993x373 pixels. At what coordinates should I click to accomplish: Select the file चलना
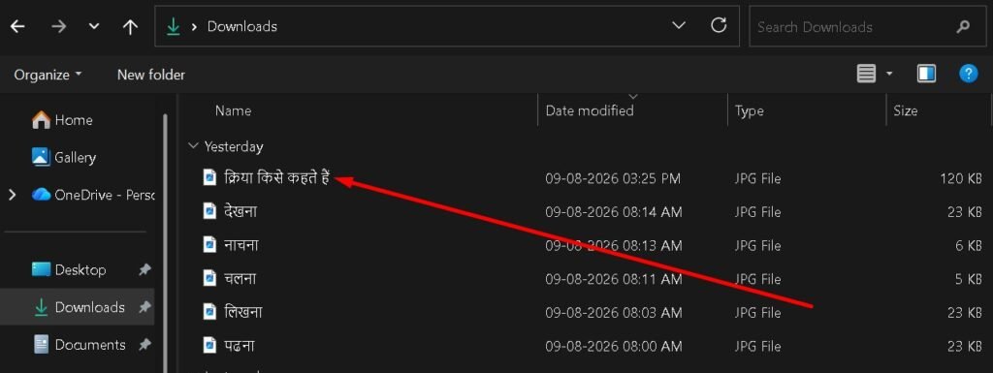pyautogui.click(x=240, y=279)
